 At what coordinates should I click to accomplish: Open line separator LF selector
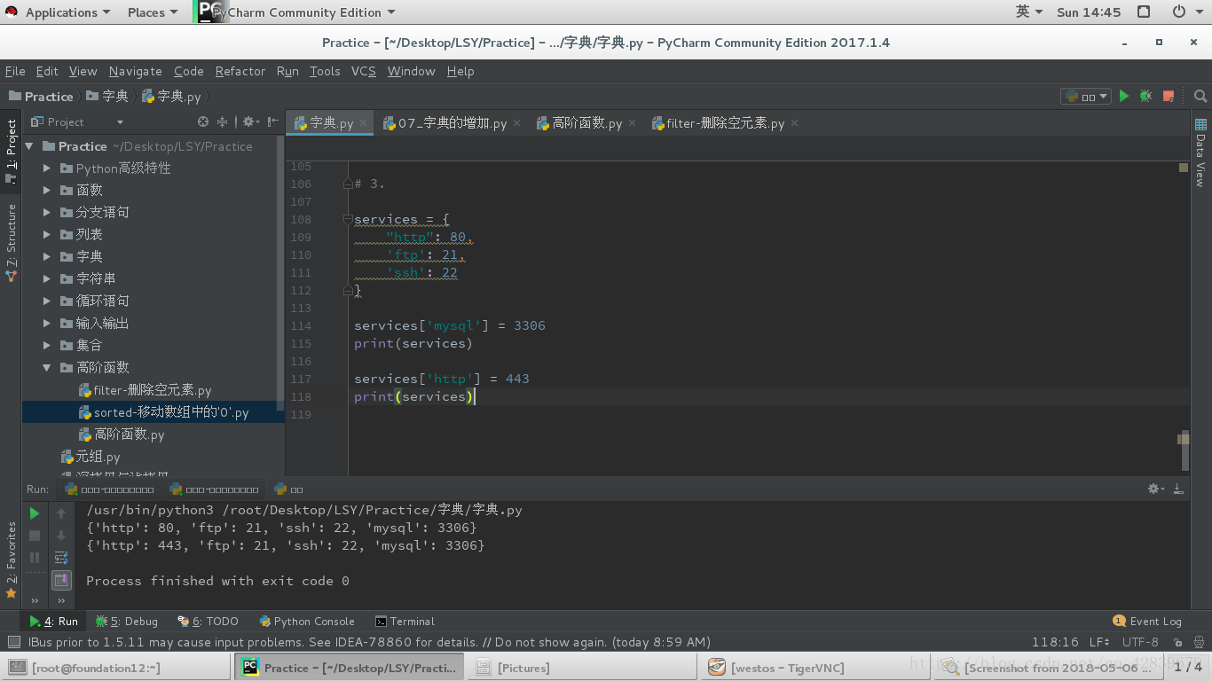(x=1098, y=642)
